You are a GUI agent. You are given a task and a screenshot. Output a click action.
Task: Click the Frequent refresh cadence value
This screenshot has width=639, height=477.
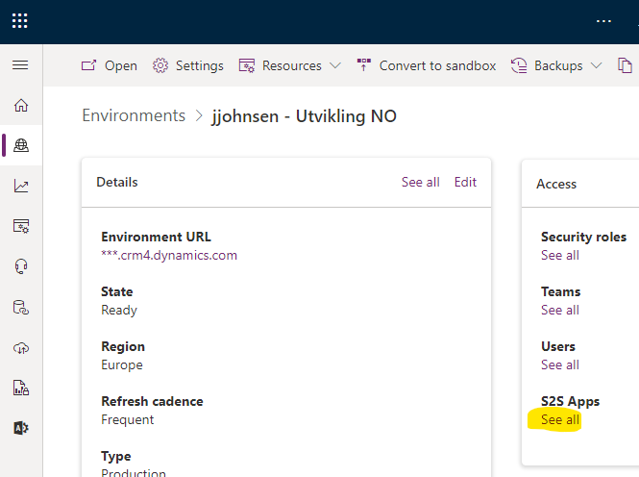(x=128, y=419)
